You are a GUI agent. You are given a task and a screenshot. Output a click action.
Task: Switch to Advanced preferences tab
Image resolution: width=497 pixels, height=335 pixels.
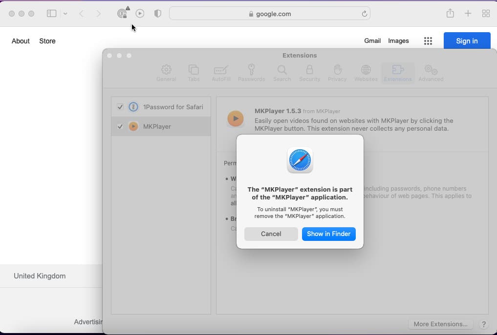point(431,73)
